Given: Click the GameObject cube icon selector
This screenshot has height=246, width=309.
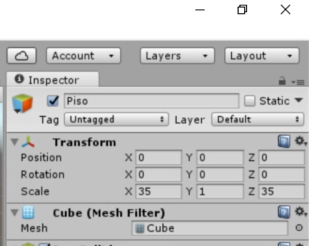Looking at the screenshot, I should click(x=22, y=104).
